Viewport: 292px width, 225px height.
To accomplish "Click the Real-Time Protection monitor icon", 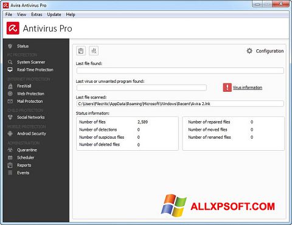I will 10,70.
